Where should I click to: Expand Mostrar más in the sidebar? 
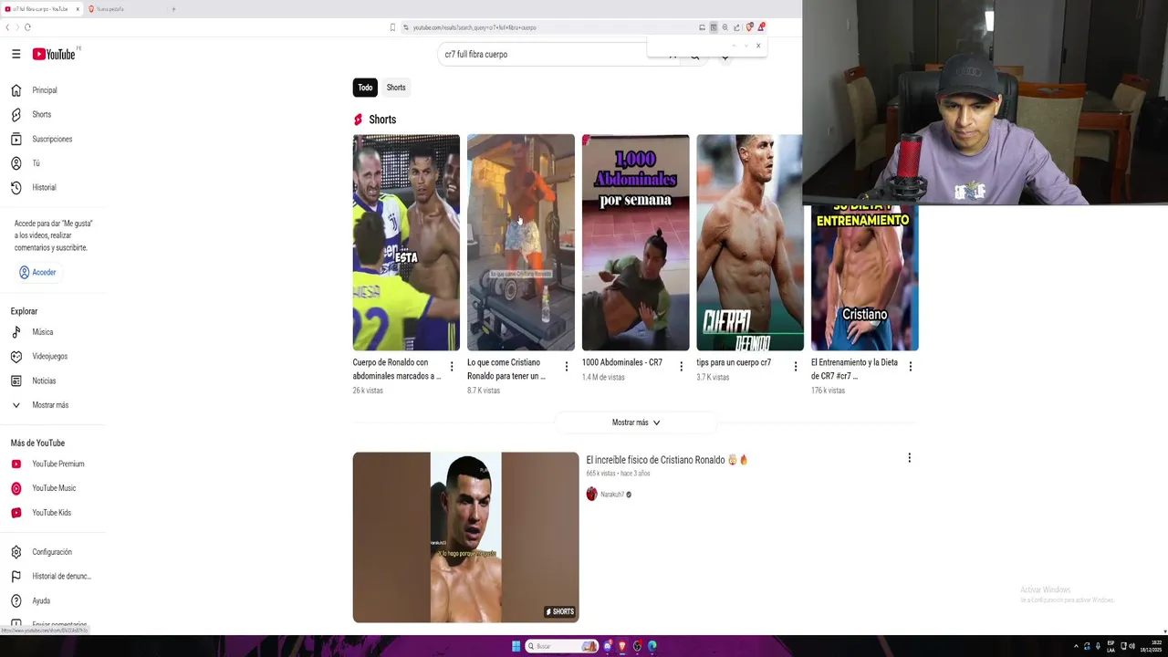click(x=51, y=405)
